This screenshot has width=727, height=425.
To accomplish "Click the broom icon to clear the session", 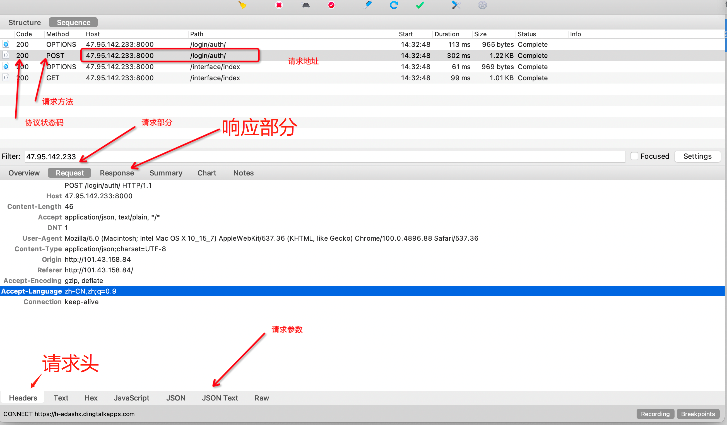I will pos(242,5).
